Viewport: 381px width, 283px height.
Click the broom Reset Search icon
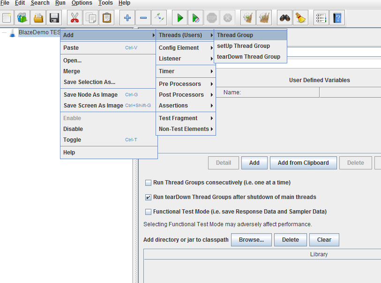[x=301, y=18]
